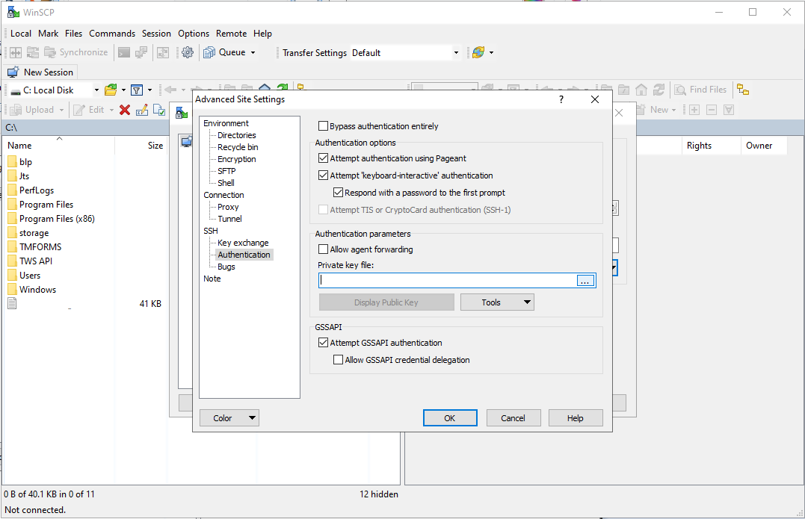Select the Program Files (x86) folder
805x519 pixels.
click(52, 219)
